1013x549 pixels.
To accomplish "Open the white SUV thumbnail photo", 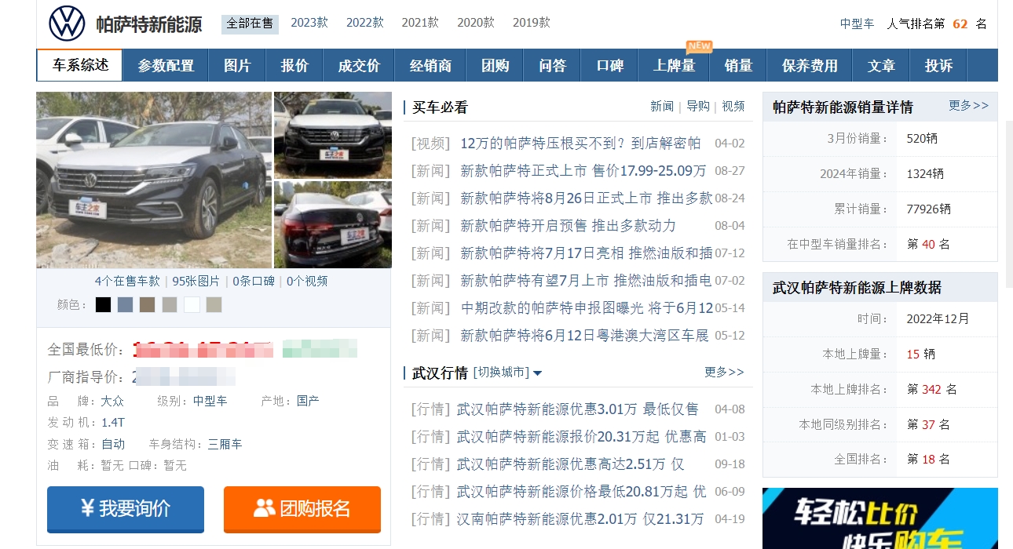I will click(333, 135).
